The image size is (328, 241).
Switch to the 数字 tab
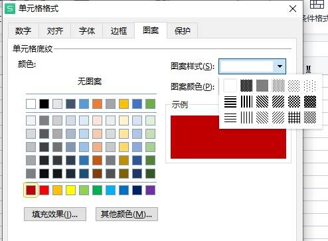[x=23, y=31]
